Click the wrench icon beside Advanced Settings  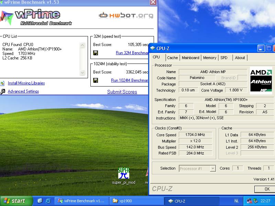[2, 91]
